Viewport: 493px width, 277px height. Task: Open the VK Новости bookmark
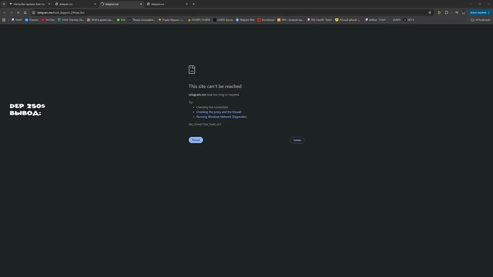point(32,20)
